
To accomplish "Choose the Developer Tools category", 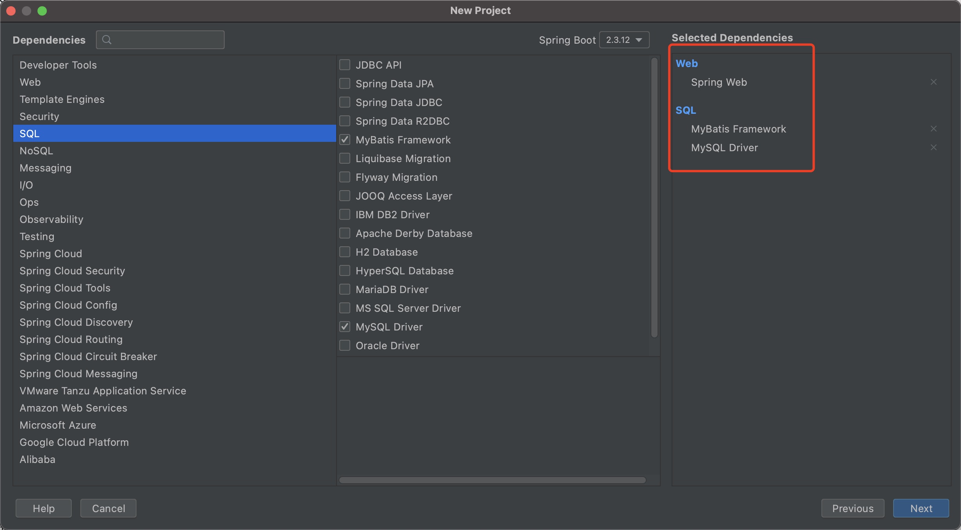I will tap(174, 65).
